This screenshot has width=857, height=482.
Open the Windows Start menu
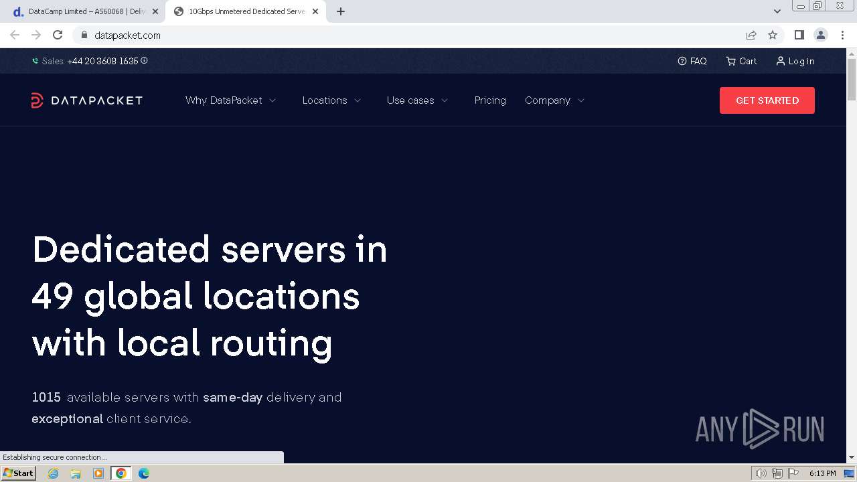(x=19, y=473)
